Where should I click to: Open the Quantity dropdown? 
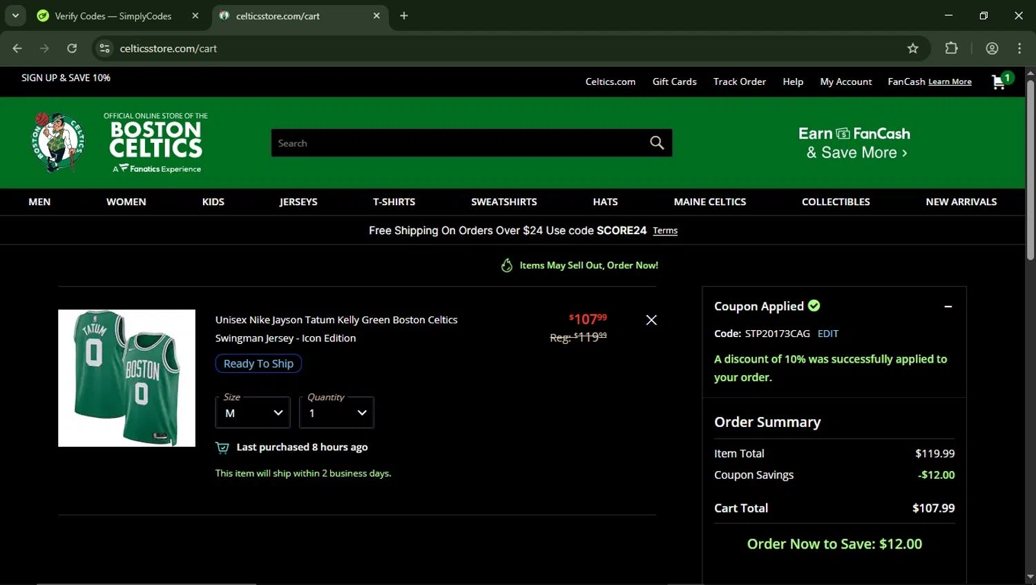click(336, 412)
